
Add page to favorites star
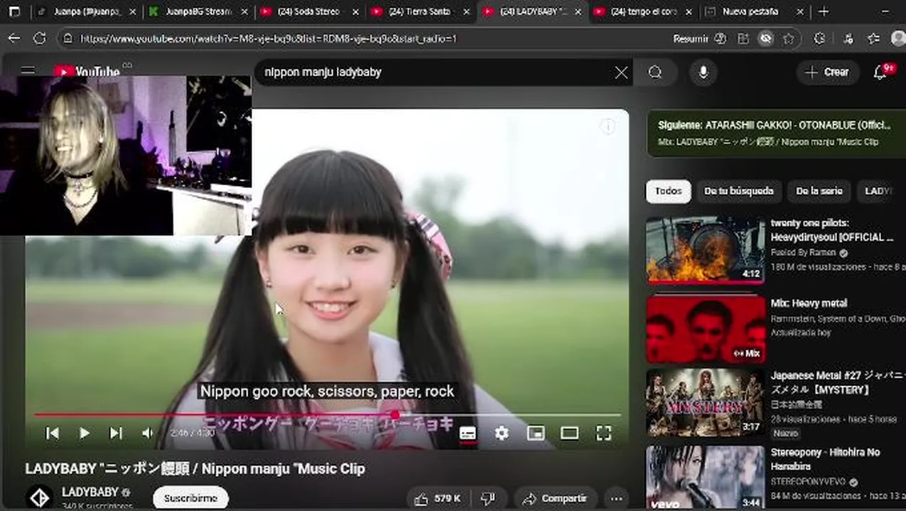tap(789, 39)
